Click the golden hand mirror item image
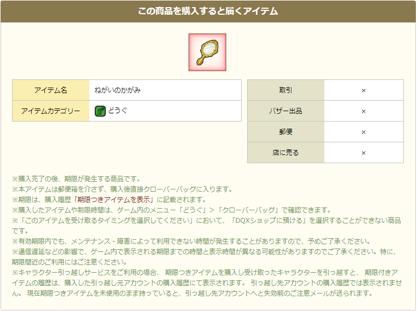 click(208, 53)
